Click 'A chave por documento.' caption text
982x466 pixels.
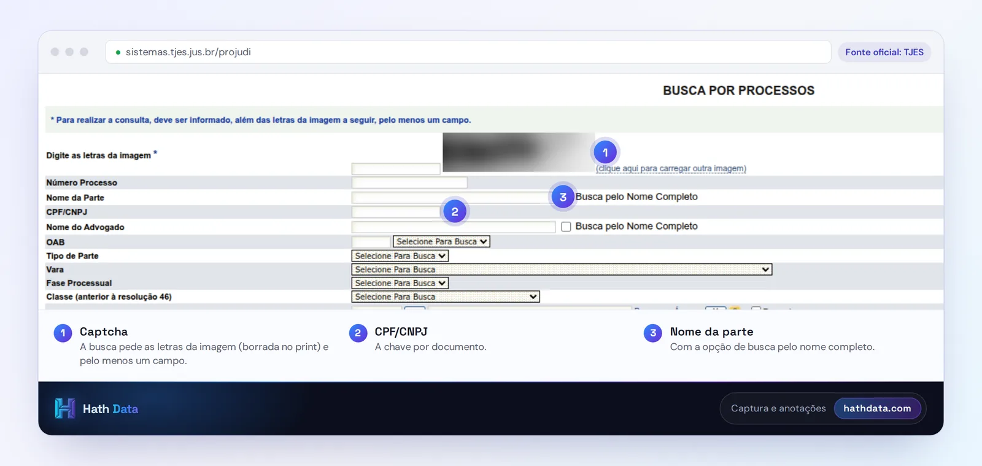click(x=430, y=347)
